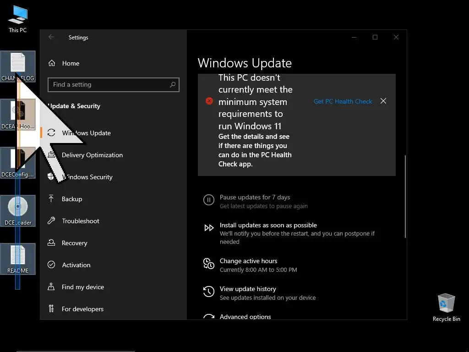Click the fast-forward install updates icon
Viewport: 469px width, 352px height.
click(209, 228)
